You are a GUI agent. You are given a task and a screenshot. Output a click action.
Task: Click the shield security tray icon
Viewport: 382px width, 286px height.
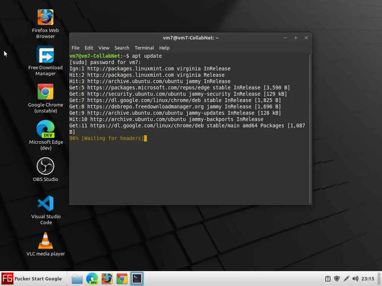337,279
